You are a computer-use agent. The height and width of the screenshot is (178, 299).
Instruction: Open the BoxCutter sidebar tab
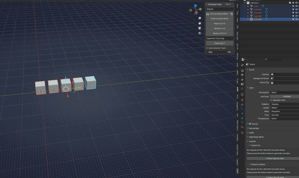[238, 36]
